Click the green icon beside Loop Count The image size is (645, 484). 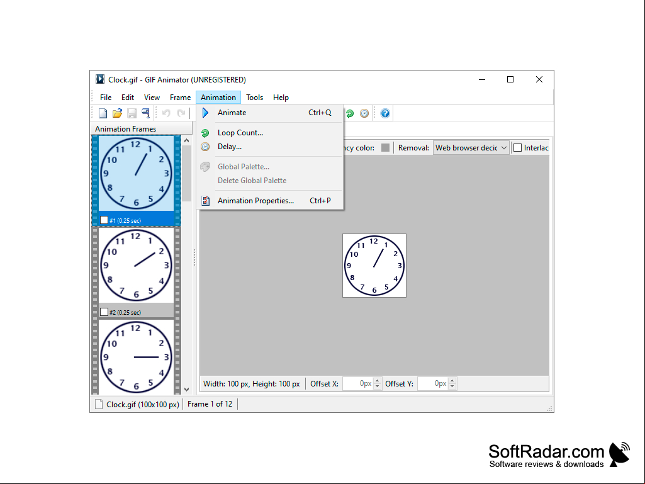click(205, 133)
